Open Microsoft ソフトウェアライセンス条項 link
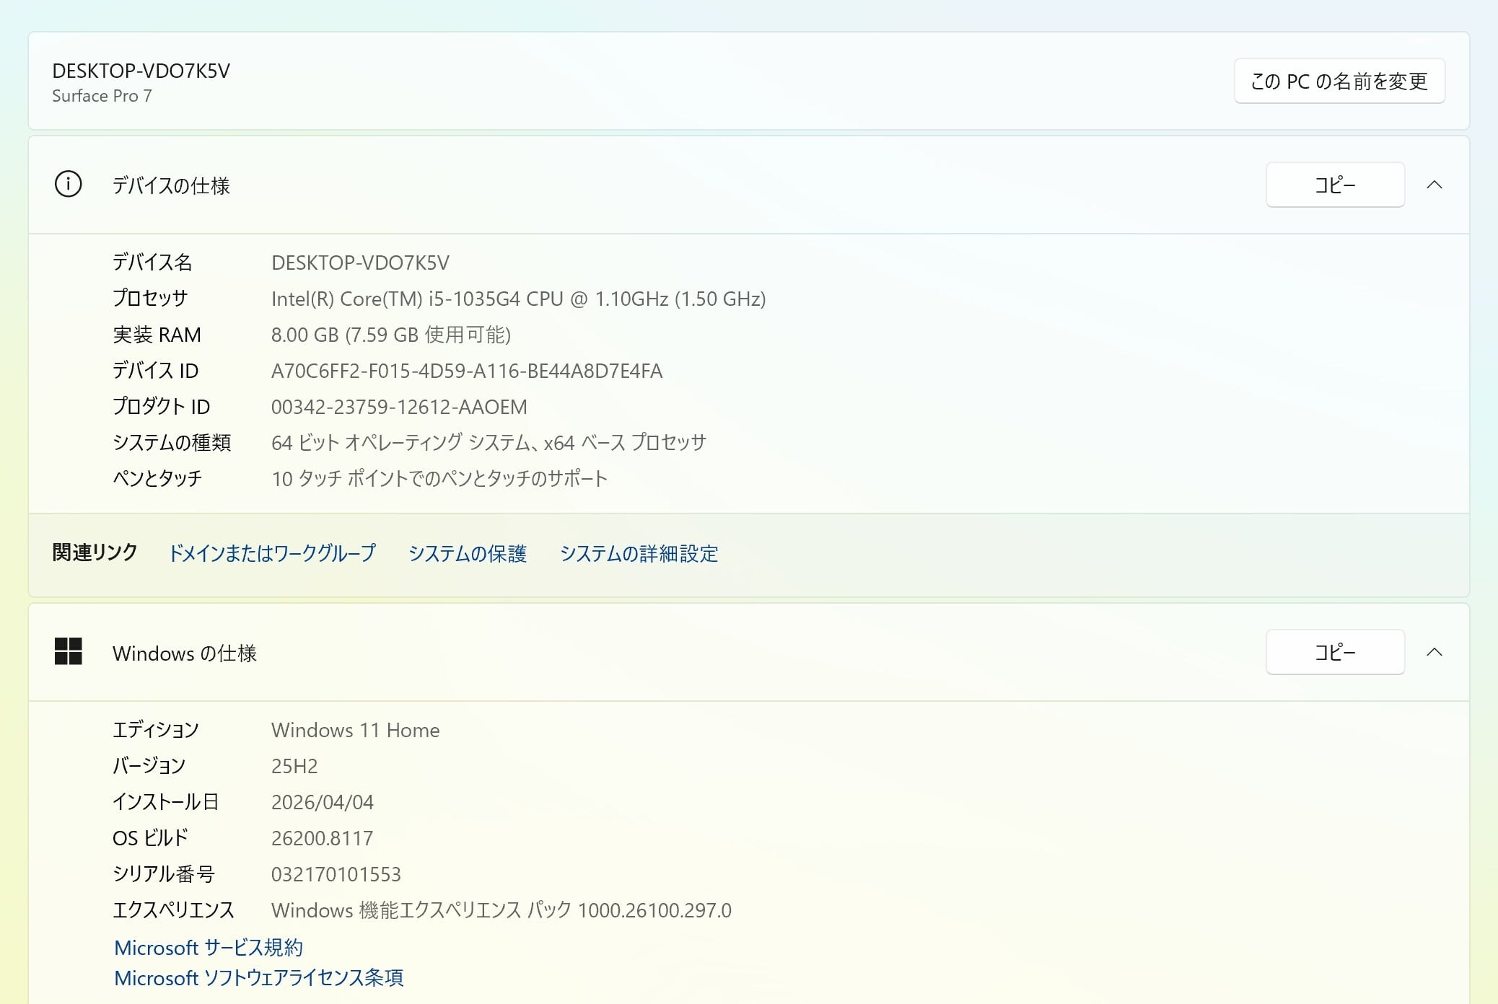 tap(258, 977)
